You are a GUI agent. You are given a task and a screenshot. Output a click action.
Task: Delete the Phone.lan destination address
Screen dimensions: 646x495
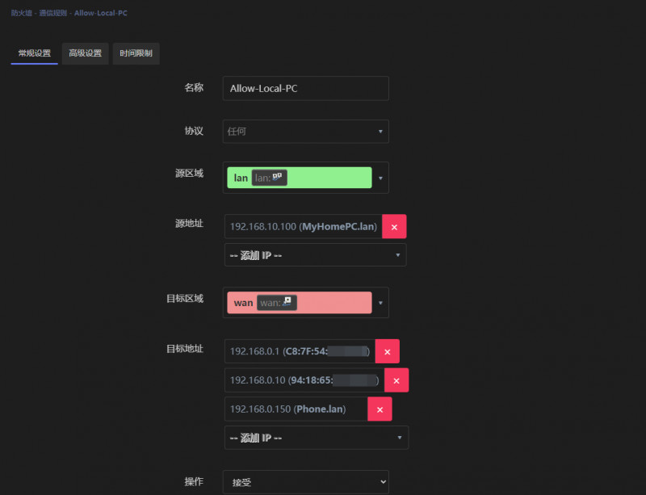380,409
